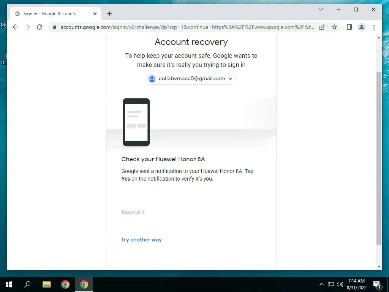Close the Sign in - Google Accounts tab
389x292 pixels.
(95, 14)
